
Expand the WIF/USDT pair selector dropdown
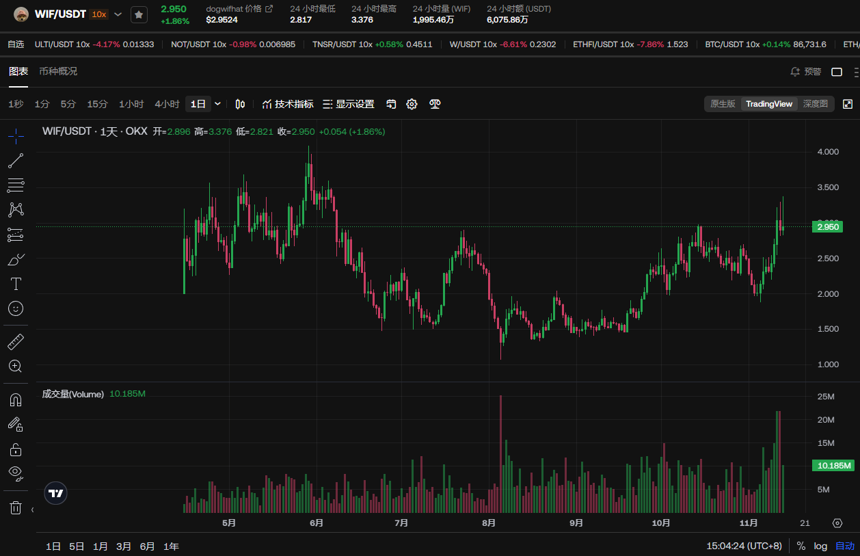118,14
